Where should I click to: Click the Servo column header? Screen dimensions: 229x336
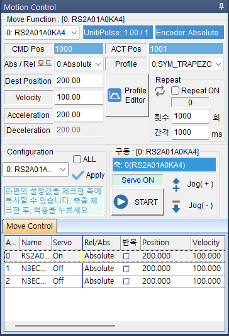pos(67,243)
